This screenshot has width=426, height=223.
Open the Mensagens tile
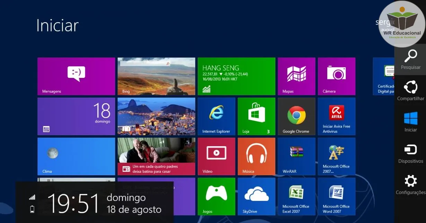tap(76, 76)
